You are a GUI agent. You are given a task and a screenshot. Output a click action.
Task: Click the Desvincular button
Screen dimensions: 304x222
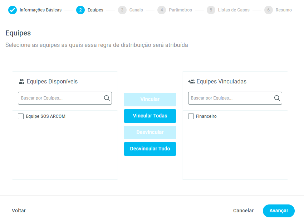tap(150, 132)
